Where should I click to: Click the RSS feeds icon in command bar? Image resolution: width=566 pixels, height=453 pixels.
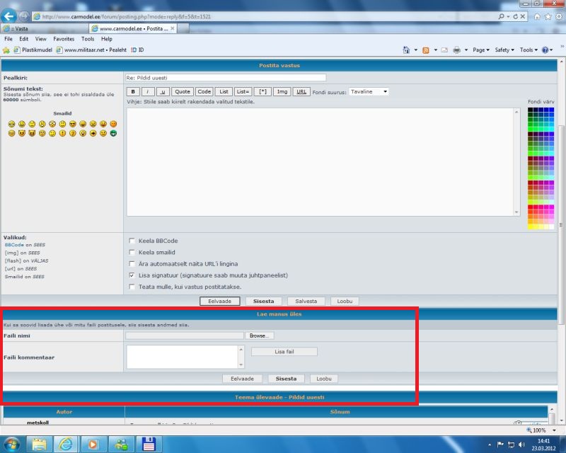pos(426,50)
